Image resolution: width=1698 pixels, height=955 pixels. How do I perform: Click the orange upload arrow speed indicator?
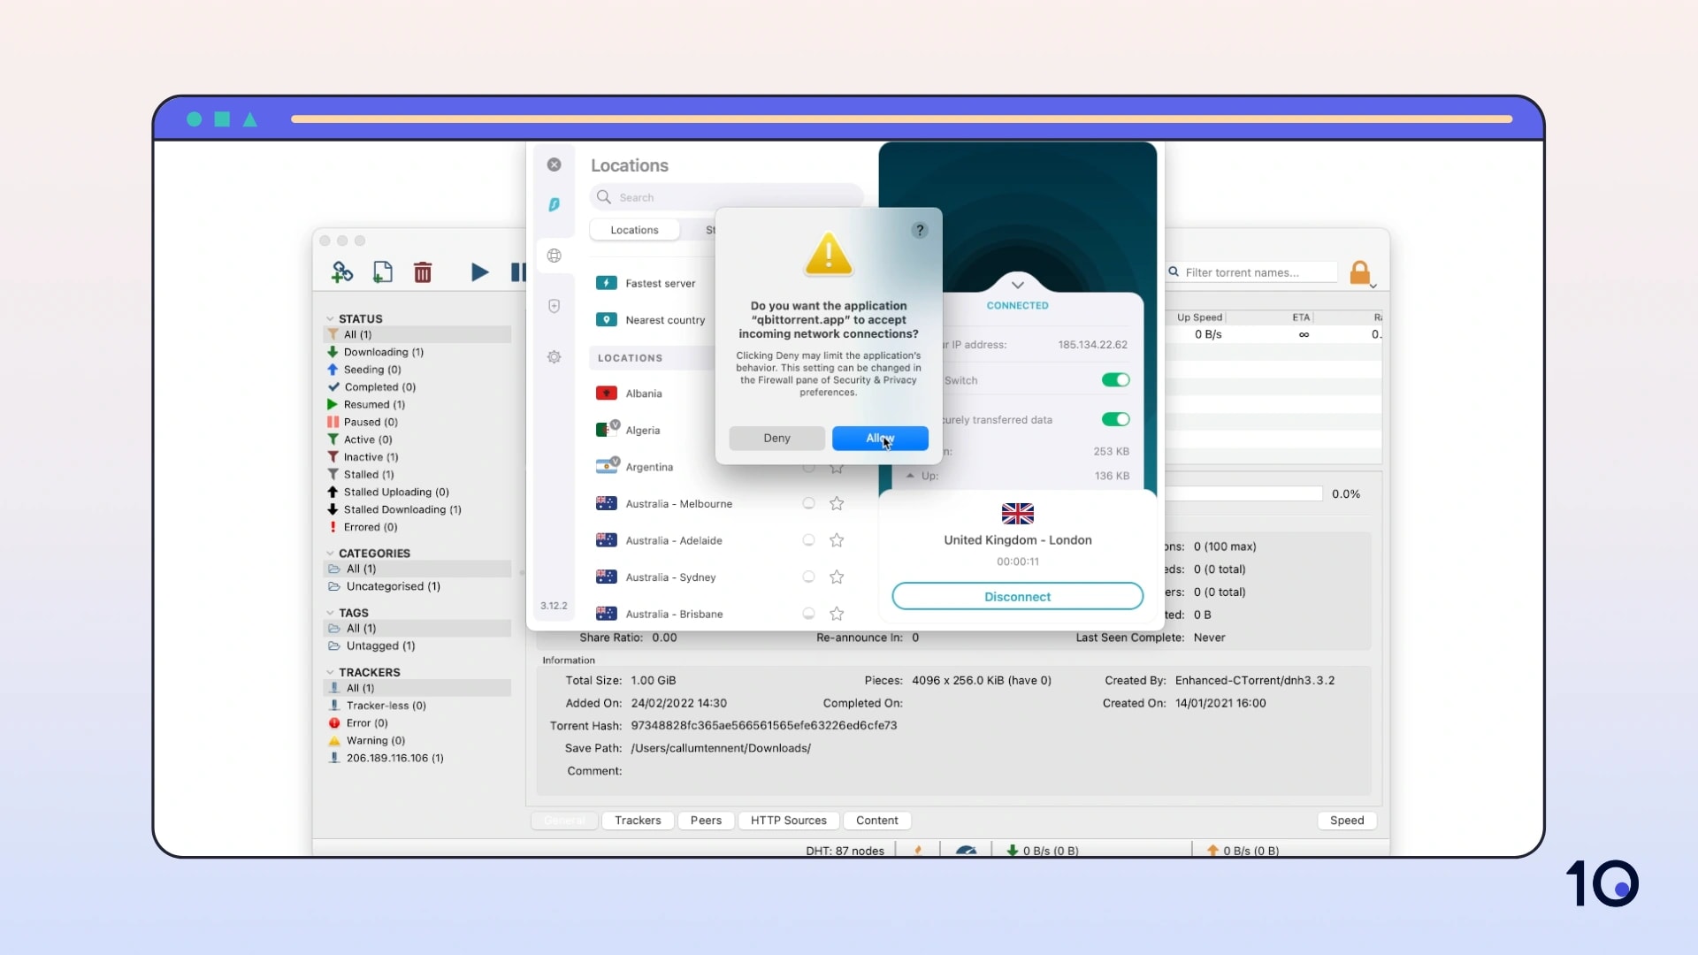pyautogui.click(x=1212, y=851)
